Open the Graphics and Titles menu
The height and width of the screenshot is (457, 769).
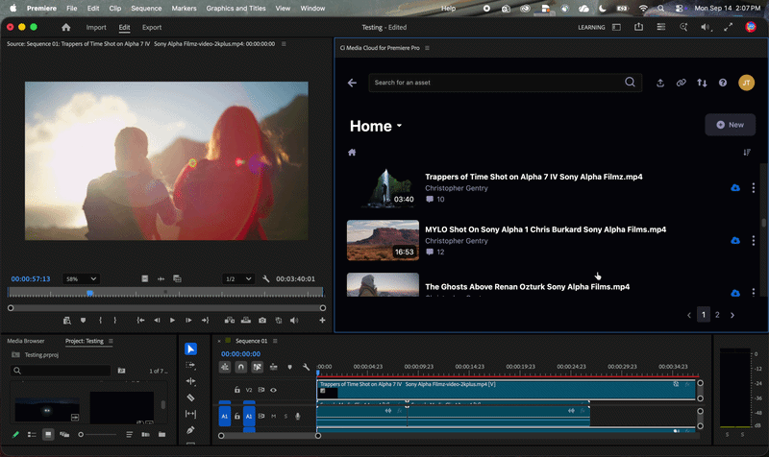point(236,9)
